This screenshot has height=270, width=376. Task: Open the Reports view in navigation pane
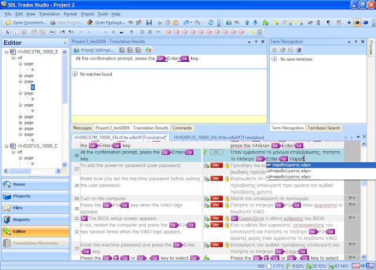pos(35,219)
